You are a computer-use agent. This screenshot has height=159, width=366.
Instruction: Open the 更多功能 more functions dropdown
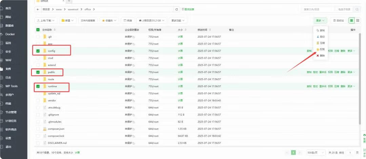click(178, 21)
